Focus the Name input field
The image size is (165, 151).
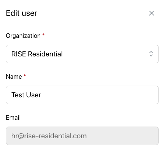[82, 95]
